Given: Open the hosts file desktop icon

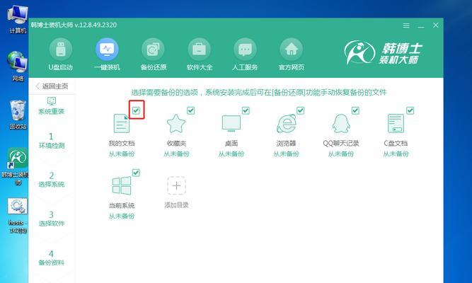Looking at the screenshot, I should [18, 215].
